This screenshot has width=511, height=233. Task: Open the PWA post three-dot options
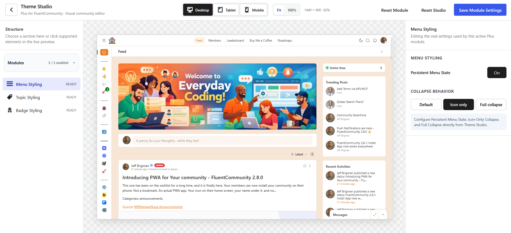coord(310,166)
